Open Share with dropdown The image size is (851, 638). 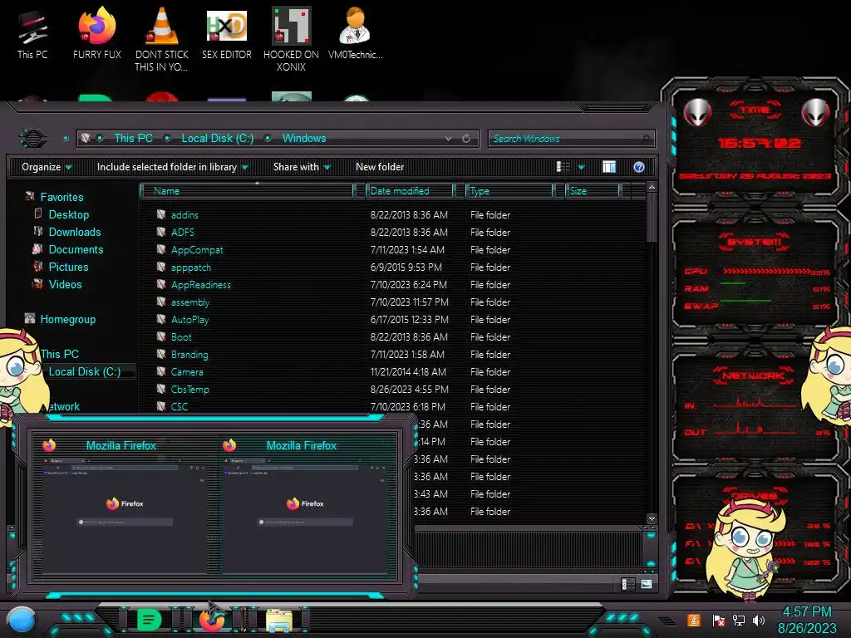pyautogui.click(x=302, y=167)
